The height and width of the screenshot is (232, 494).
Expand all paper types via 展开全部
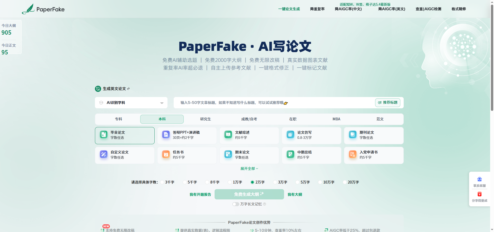tap(249, 169)
